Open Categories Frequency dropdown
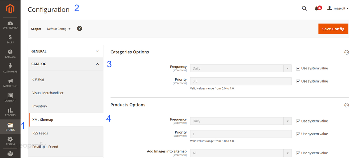349x158 pixels. (x=241, y=69)
